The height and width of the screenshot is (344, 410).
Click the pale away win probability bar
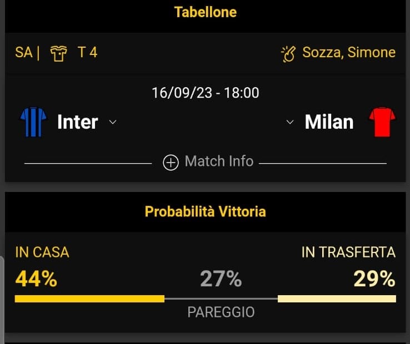click(x=337, y=299)
